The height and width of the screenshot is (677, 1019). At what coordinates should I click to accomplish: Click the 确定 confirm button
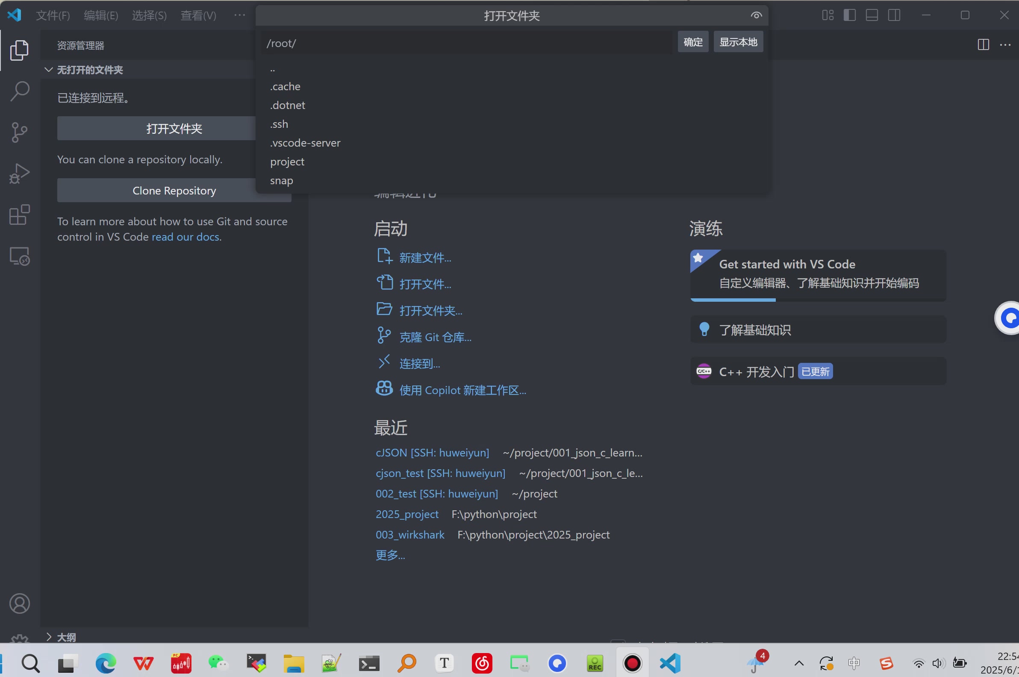point(692,42)
